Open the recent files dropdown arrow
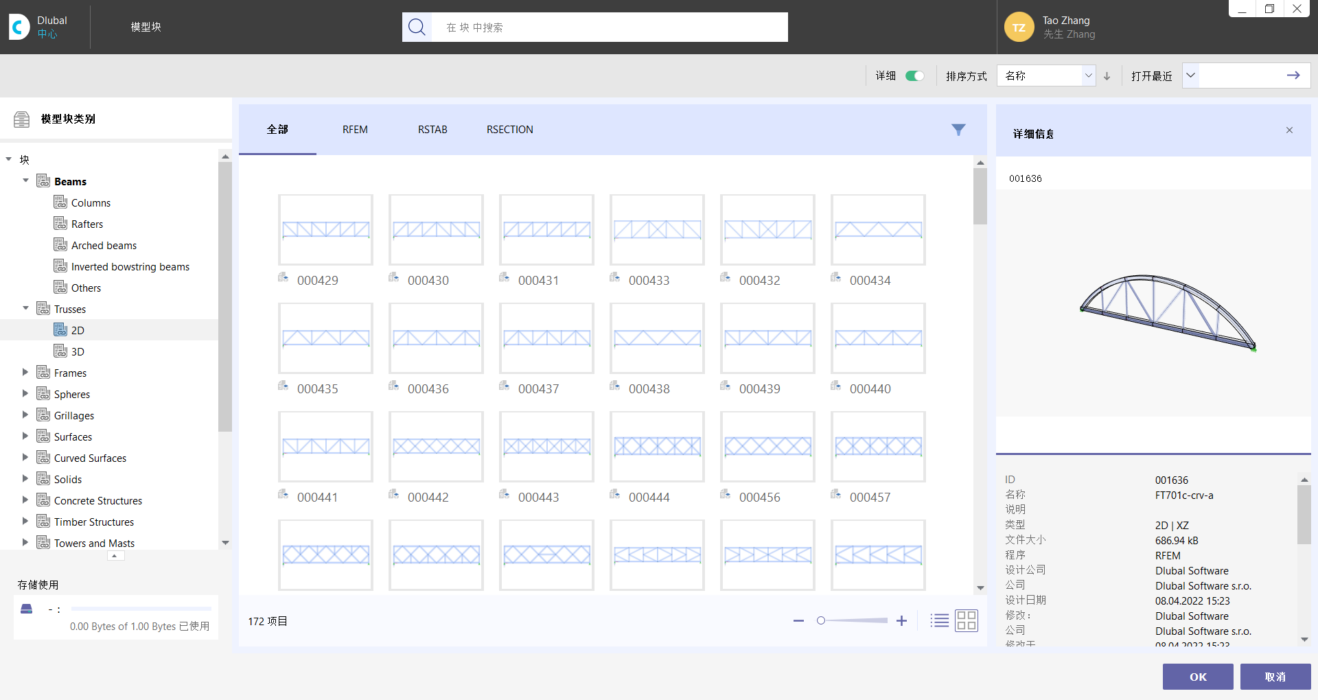 pyautogui.click(x=1191, y=75)
